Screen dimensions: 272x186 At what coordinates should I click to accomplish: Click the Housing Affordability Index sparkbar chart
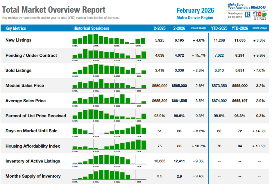[109, 145]
